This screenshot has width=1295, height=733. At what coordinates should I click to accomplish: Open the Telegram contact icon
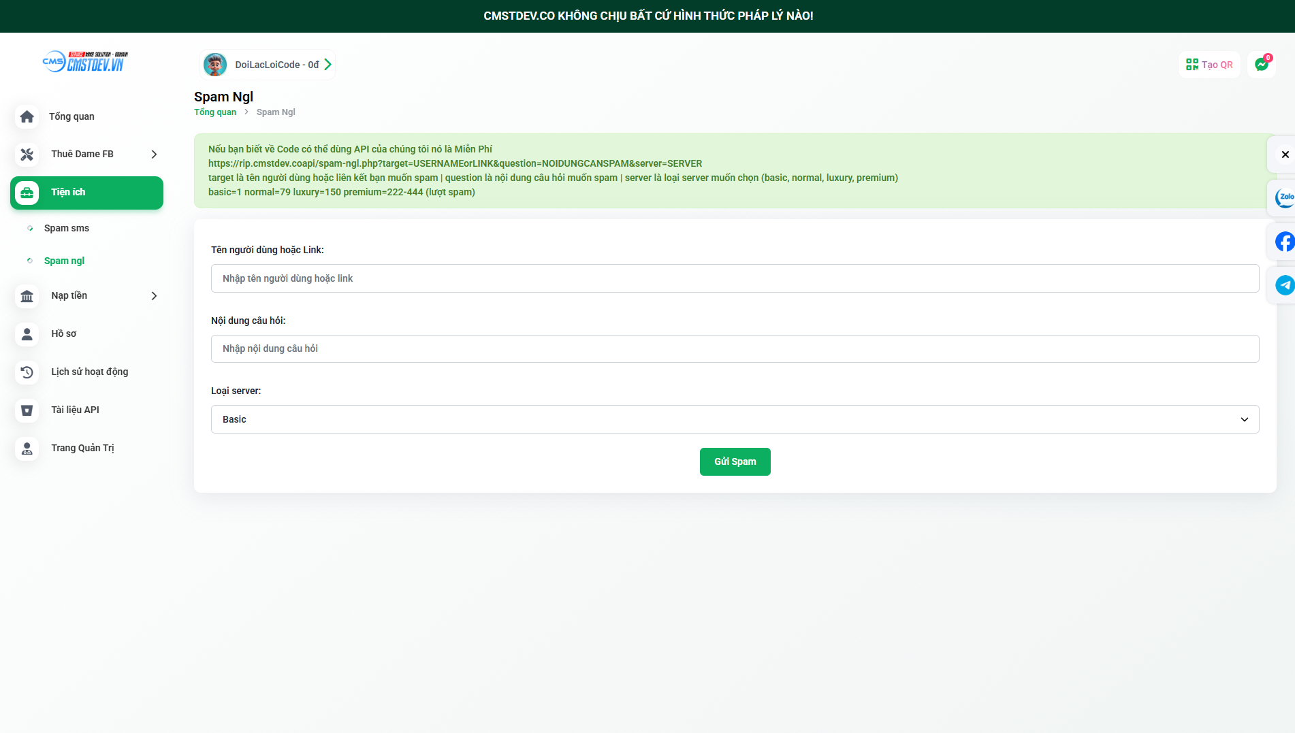[1284, 284]
